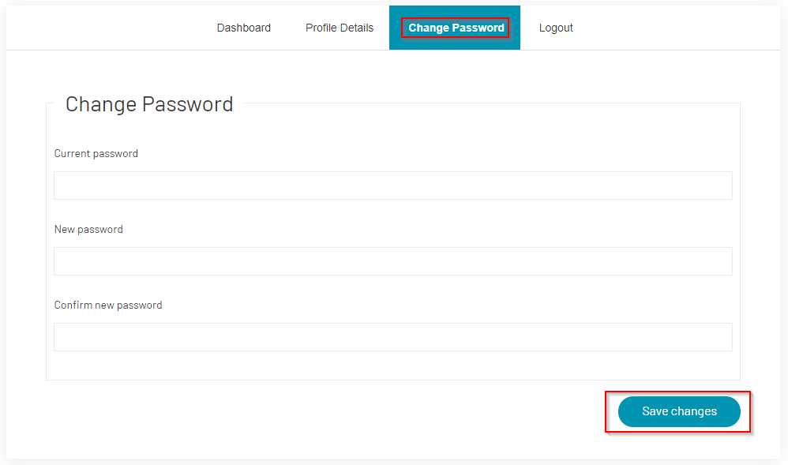Focus the Current password input field

pyautogui.click(x=392, y=186)
